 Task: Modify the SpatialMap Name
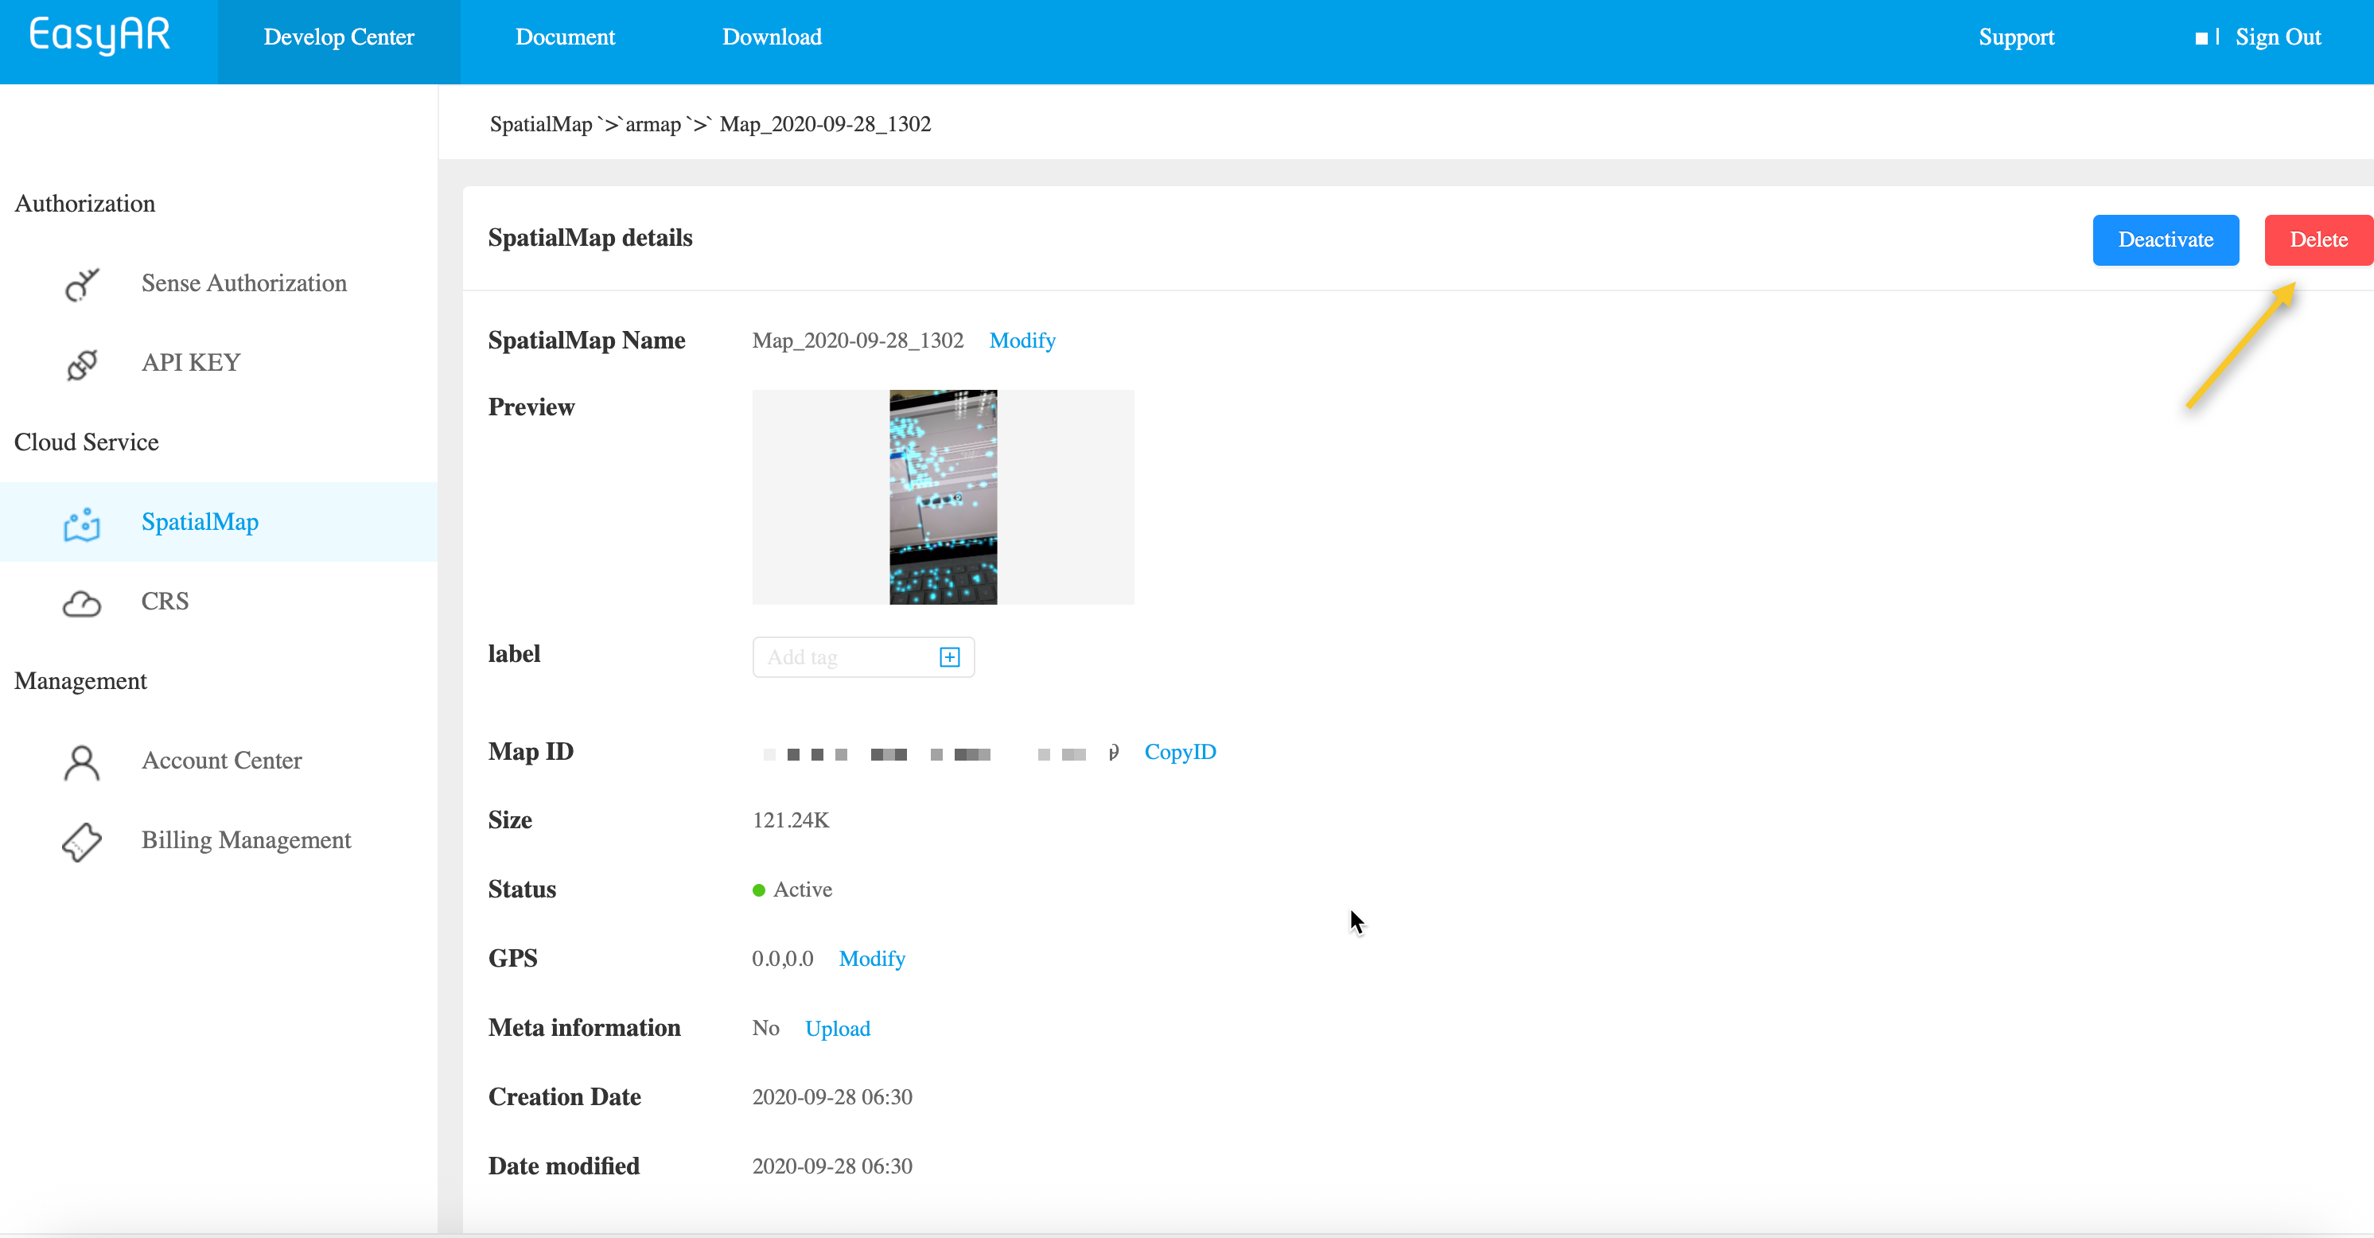tap(1022, 341)
